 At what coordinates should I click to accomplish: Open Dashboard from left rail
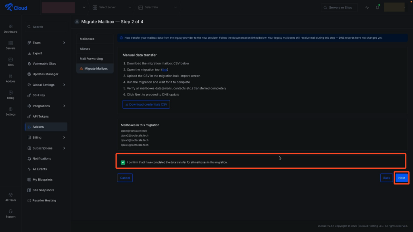click(10, 29)
